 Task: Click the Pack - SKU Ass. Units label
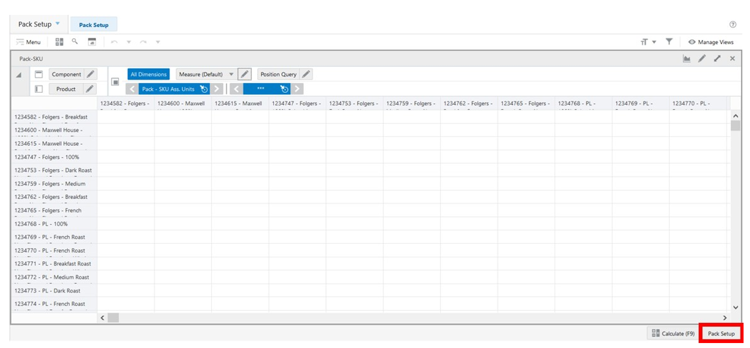click(168, 89)
